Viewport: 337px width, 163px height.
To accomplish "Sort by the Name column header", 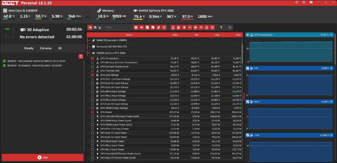I will pos(129,35).
